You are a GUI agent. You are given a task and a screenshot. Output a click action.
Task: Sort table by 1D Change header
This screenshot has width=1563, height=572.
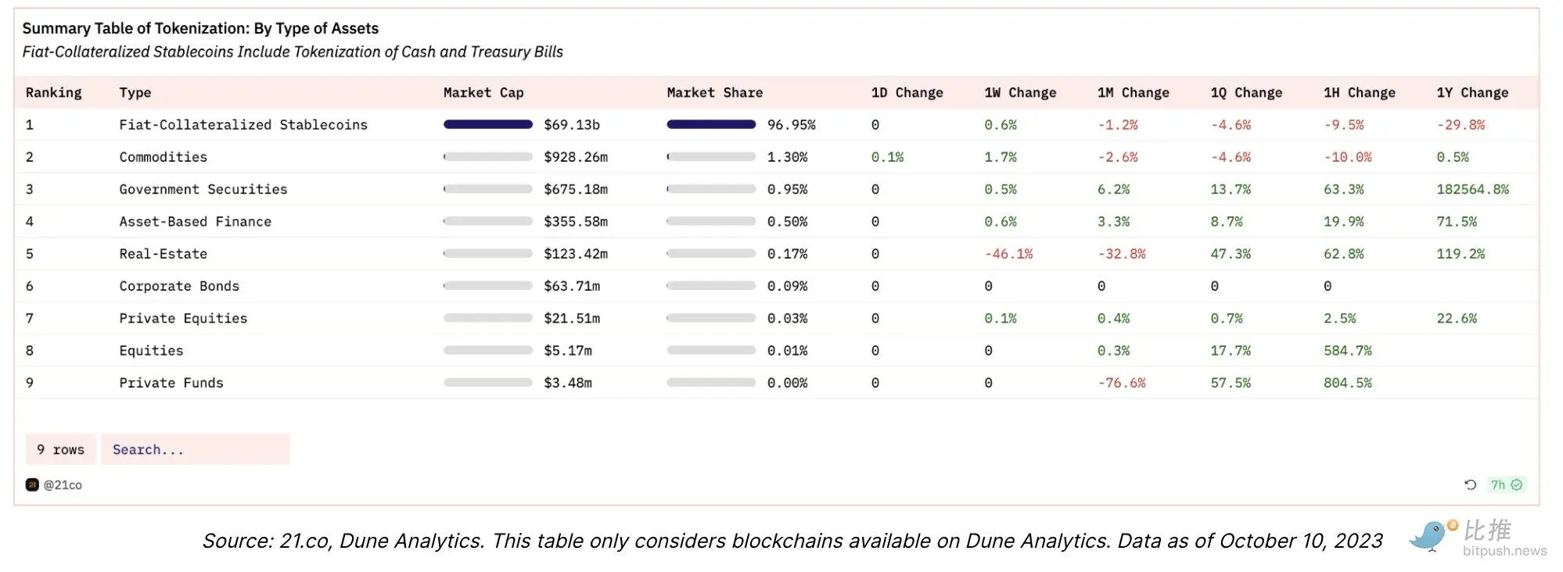(907, 93)
